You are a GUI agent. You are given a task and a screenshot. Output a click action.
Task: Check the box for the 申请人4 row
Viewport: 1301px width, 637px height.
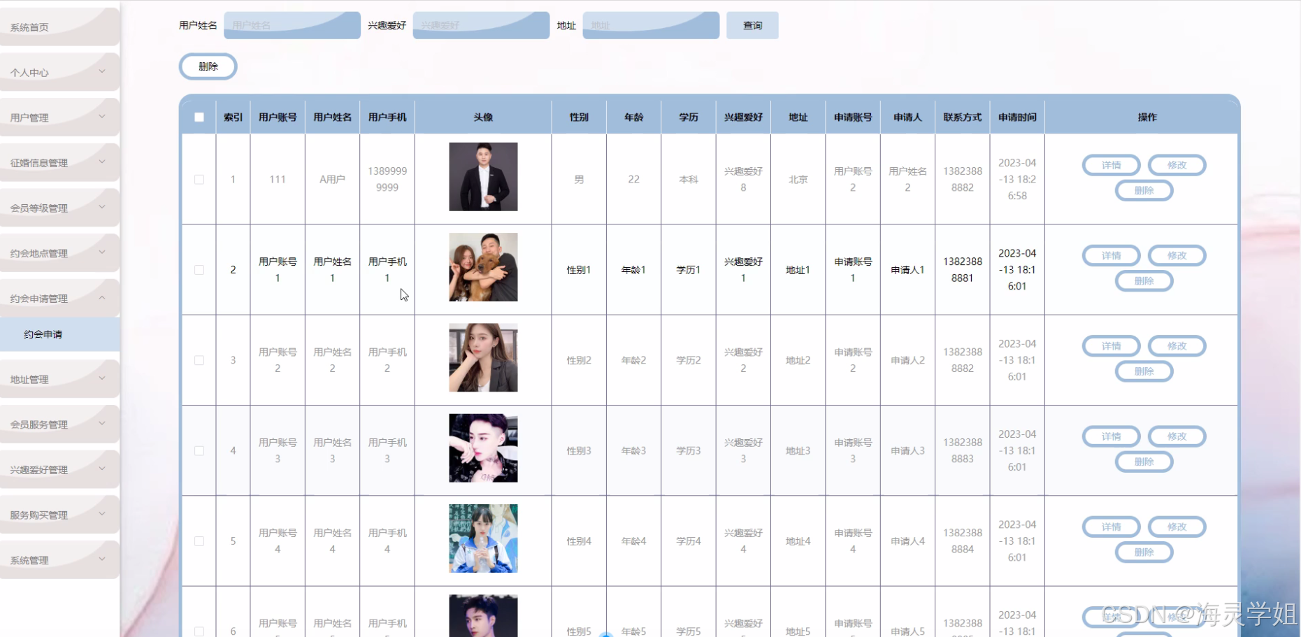[199, 541]
